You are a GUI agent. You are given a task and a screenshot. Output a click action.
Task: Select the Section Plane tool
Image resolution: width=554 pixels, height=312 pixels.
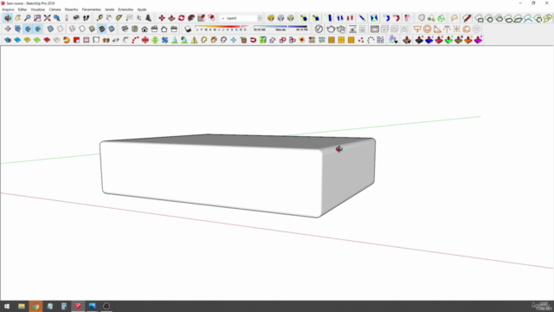[8, 29]
